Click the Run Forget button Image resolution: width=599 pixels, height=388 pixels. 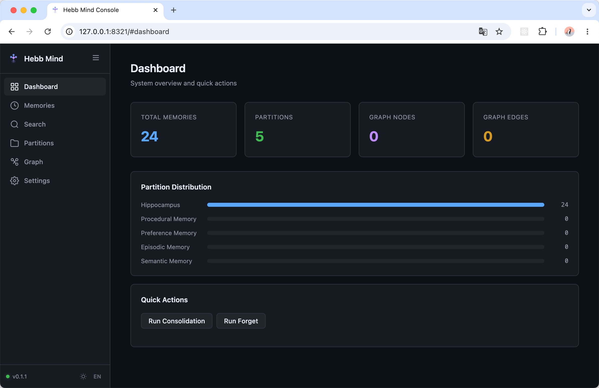pyautogui.click(x=241, y=321)
